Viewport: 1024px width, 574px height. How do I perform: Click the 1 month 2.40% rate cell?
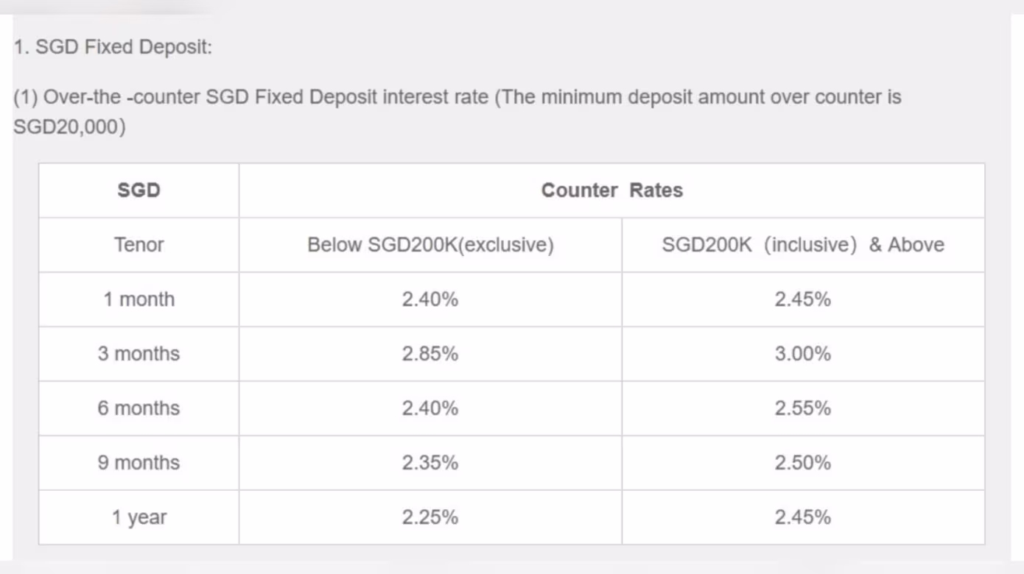pos(430,300)
